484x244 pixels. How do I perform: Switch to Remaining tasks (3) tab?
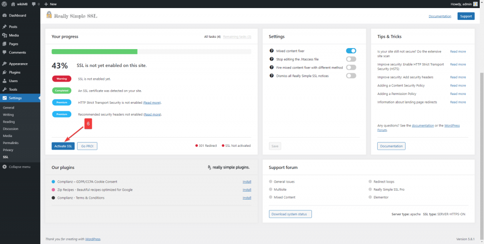(x=237, y=37)
